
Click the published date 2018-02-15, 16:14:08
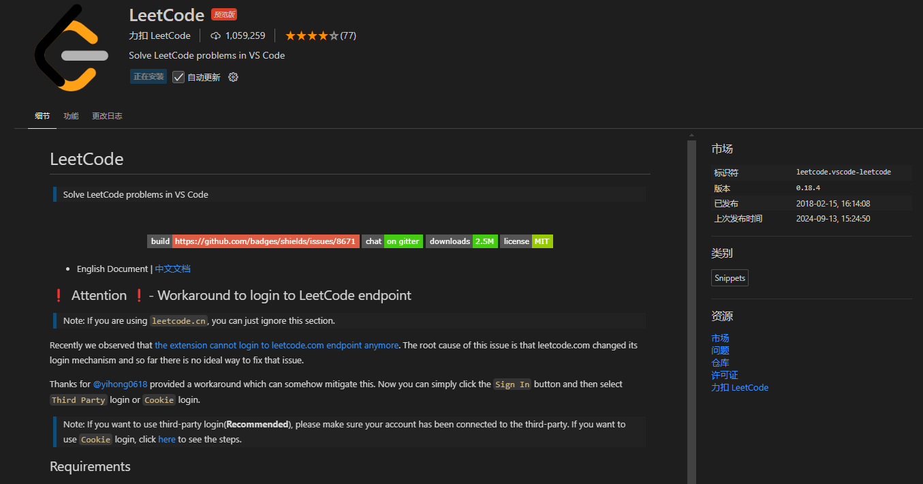click(x=833, y=203)
